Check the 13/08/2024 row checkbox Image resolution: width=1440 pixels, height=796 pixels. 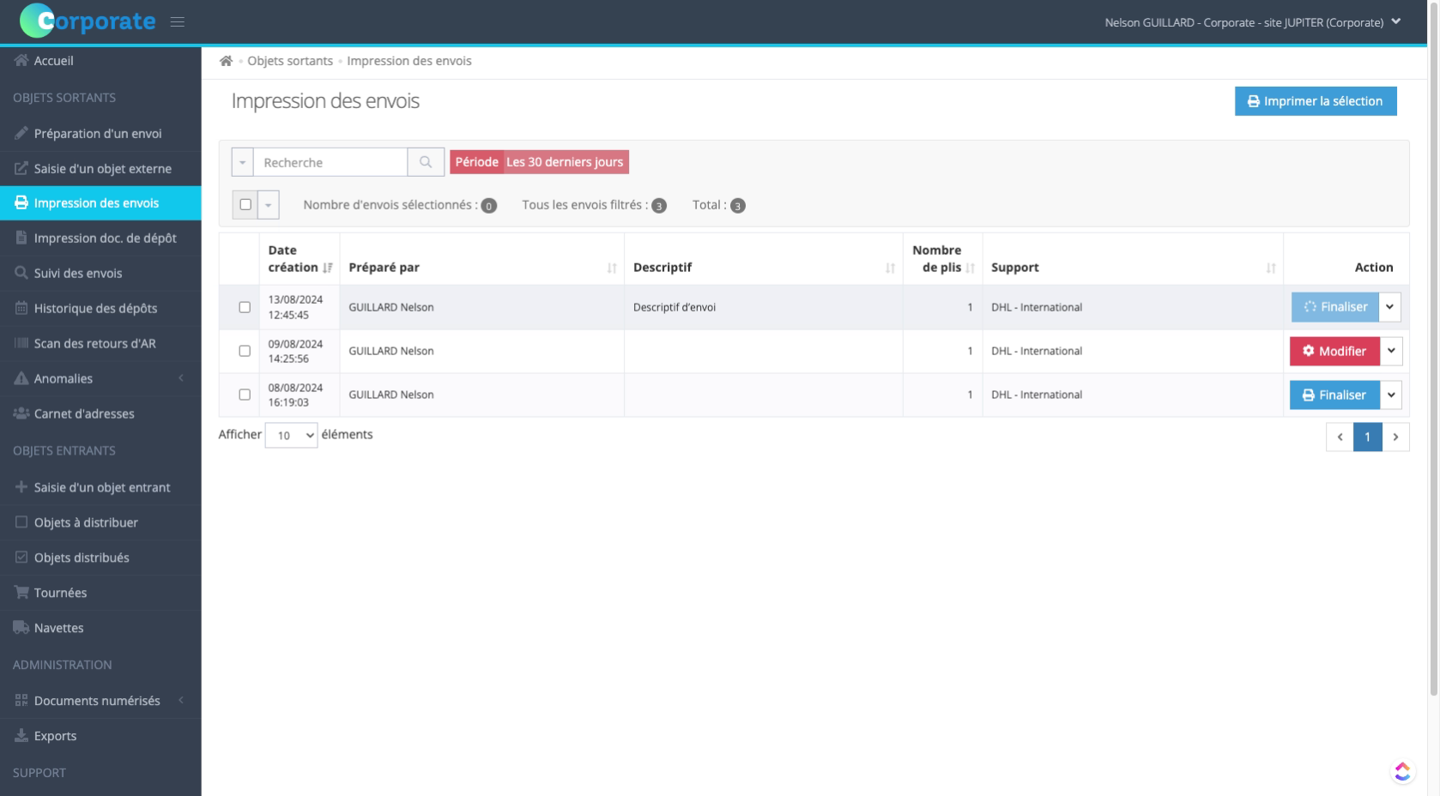click(245, 307)
